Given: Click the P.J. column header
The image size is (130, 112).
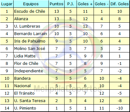Looking at the screenshot, I should (x=70, y=4).
